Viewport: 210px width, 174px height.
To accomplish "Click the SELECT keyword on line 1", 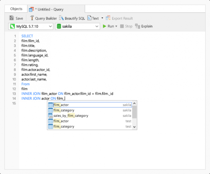I will coord(27,36).
